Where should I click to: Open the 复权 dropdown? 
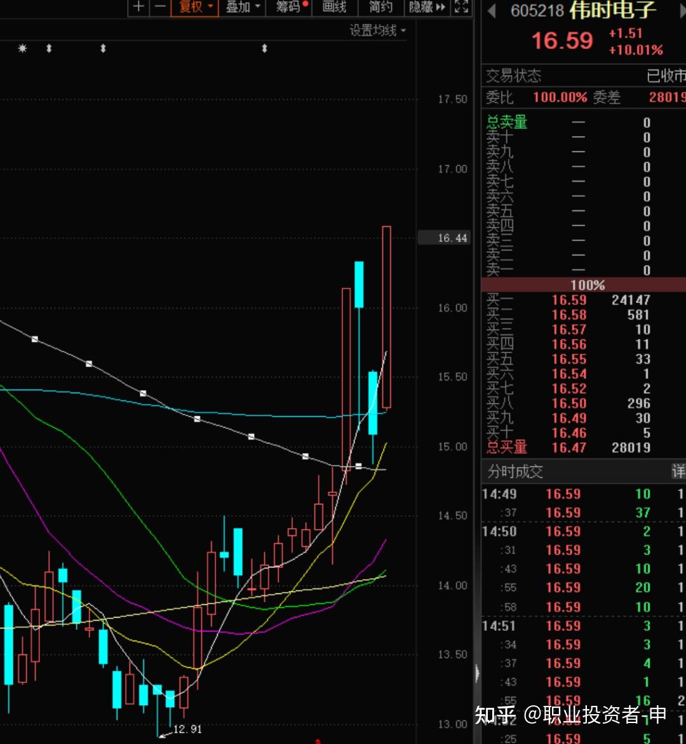pyautogui.click(x=194, y=7)
